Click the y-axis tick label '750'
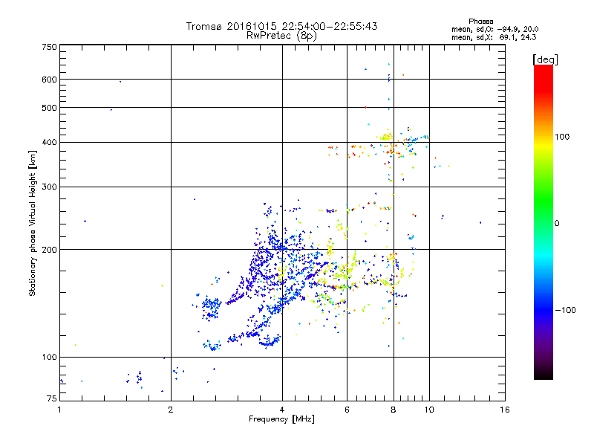This screenshot has height=446, width=594. point(49,47)
